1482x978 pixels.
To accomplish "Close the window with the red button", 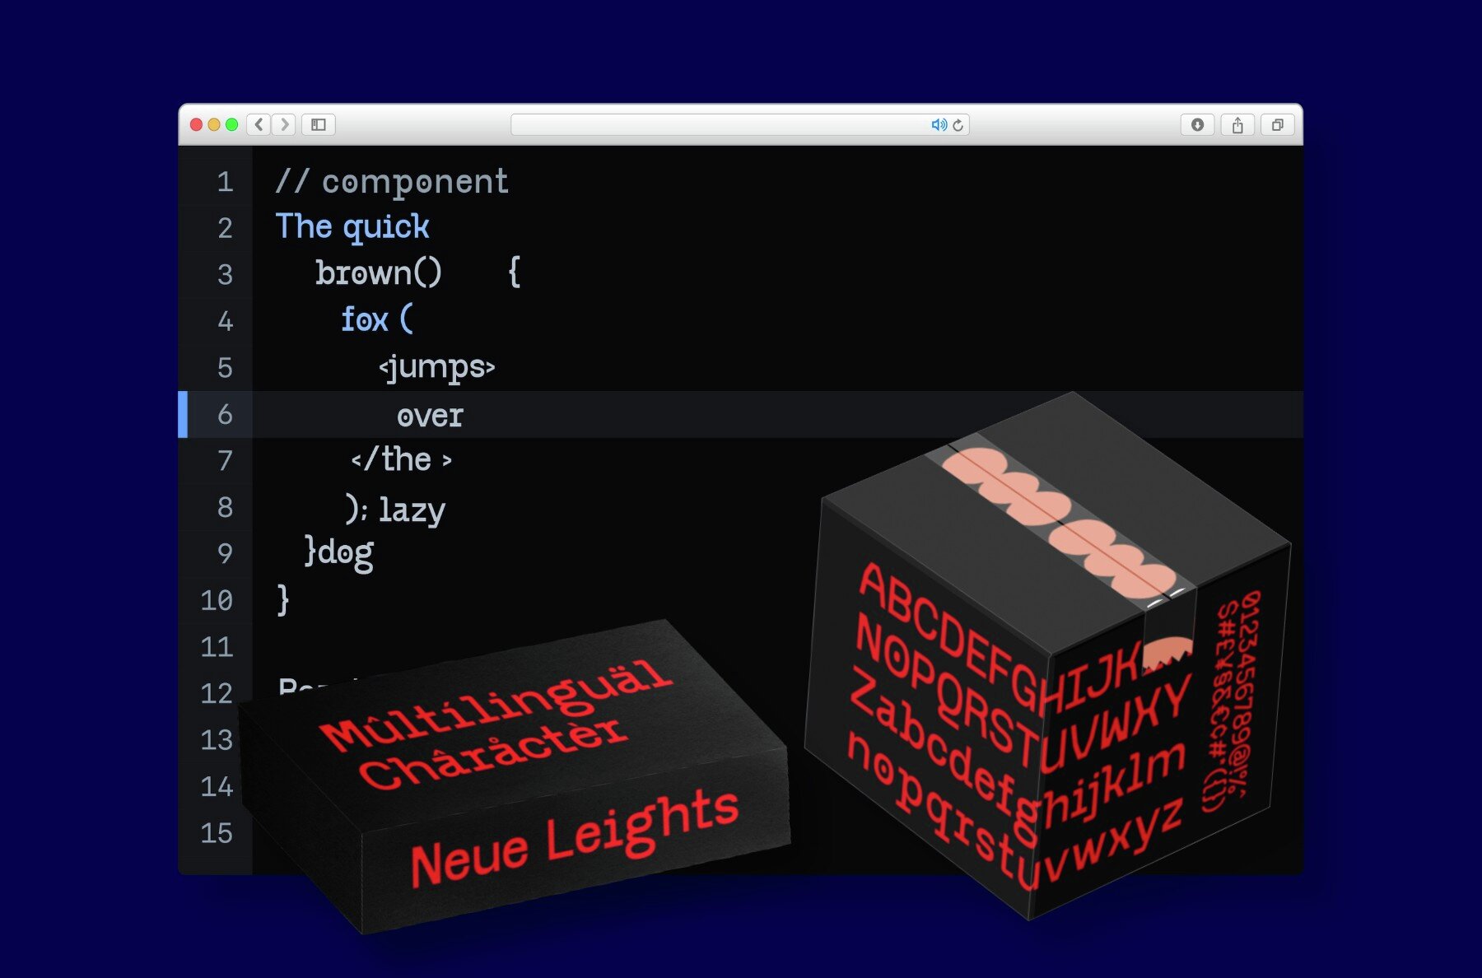I will pos(194,125).
